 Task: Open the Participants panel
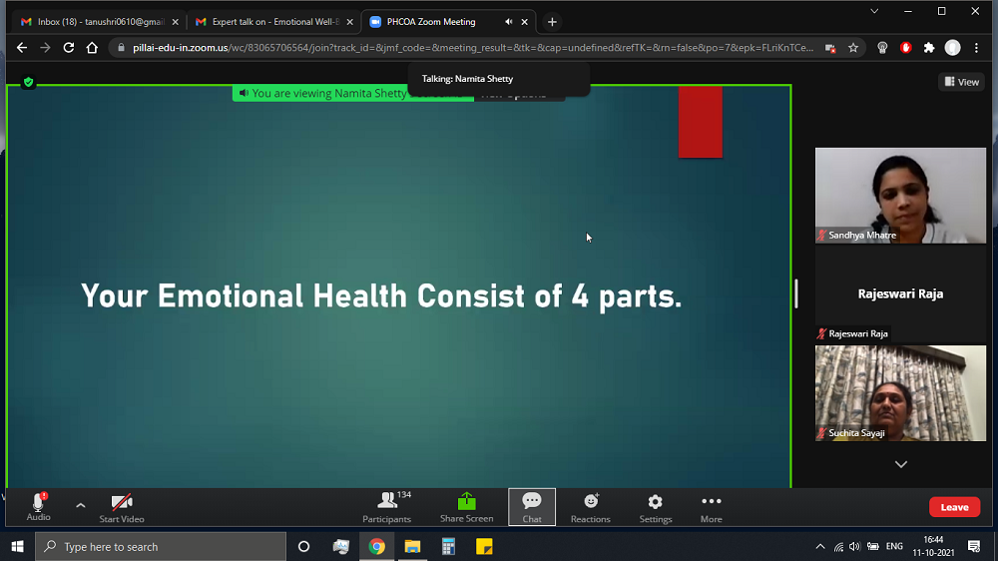click(386, 506)
